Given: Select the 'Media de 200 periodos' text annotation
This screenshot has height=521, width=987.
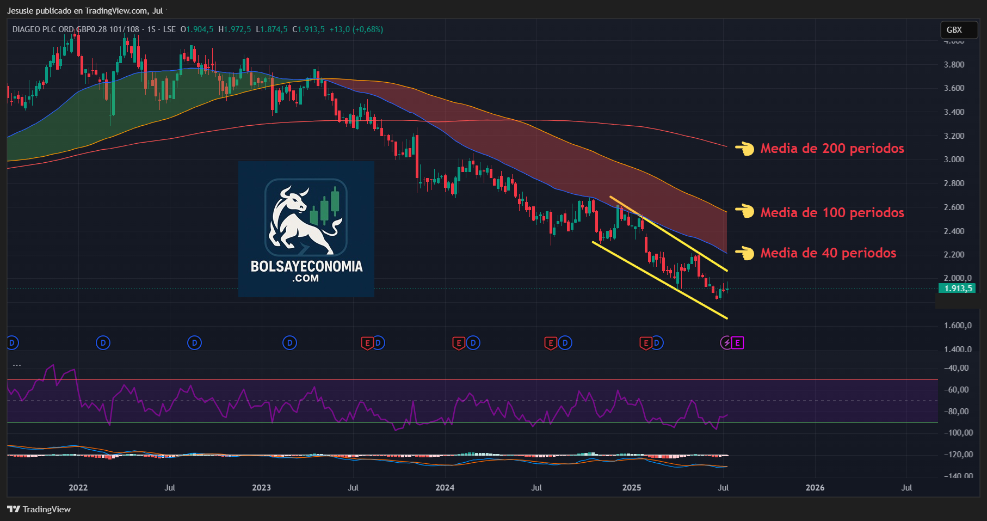Looking at the screenshot, I should point(832,148).
